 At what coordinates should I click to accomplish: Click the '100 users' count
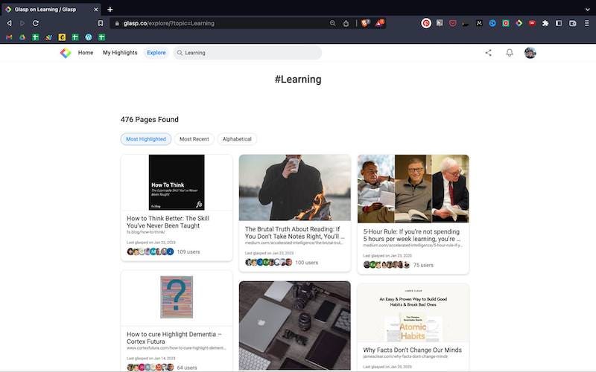(307, 263)
